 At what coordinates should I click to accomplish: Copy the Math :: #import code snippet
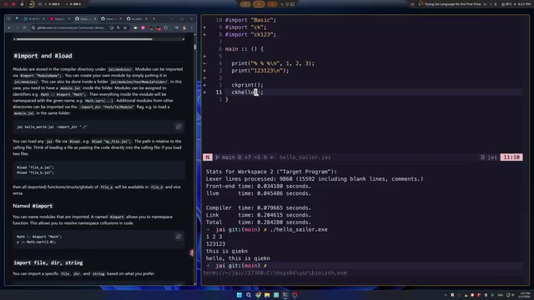179,237
